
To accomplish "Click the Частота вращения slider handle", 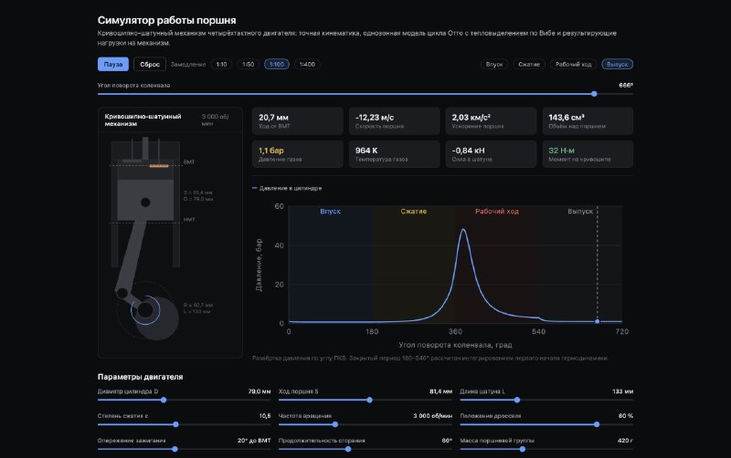I will [334, 424].
